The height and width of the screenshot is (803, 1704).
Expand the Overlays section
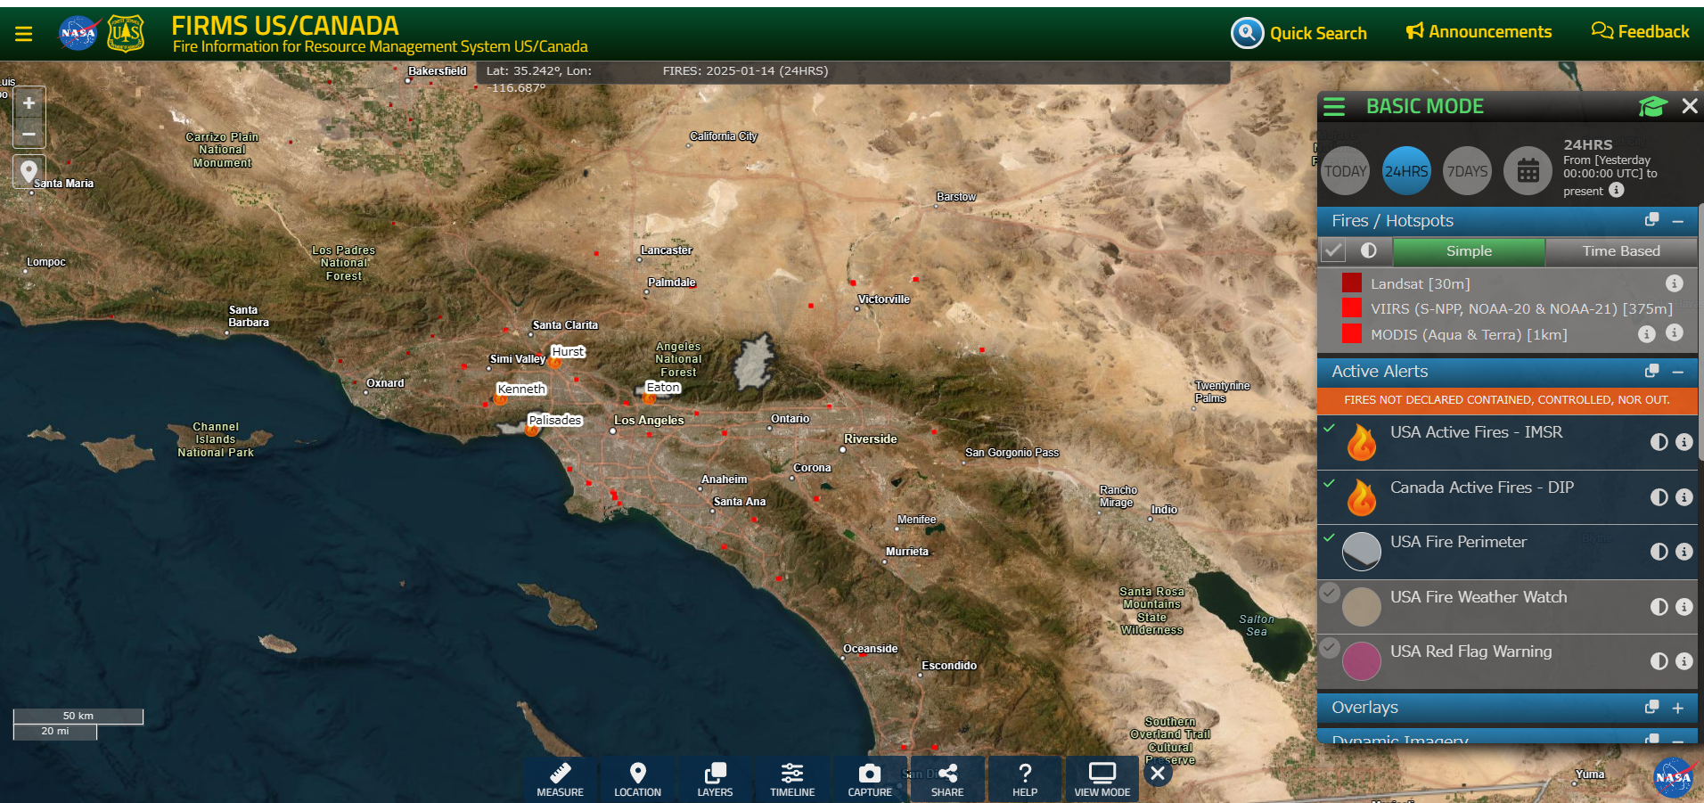click(x=1677, y=708)
